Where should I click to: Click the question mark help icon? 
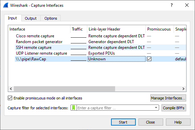(x=172, y=5)
